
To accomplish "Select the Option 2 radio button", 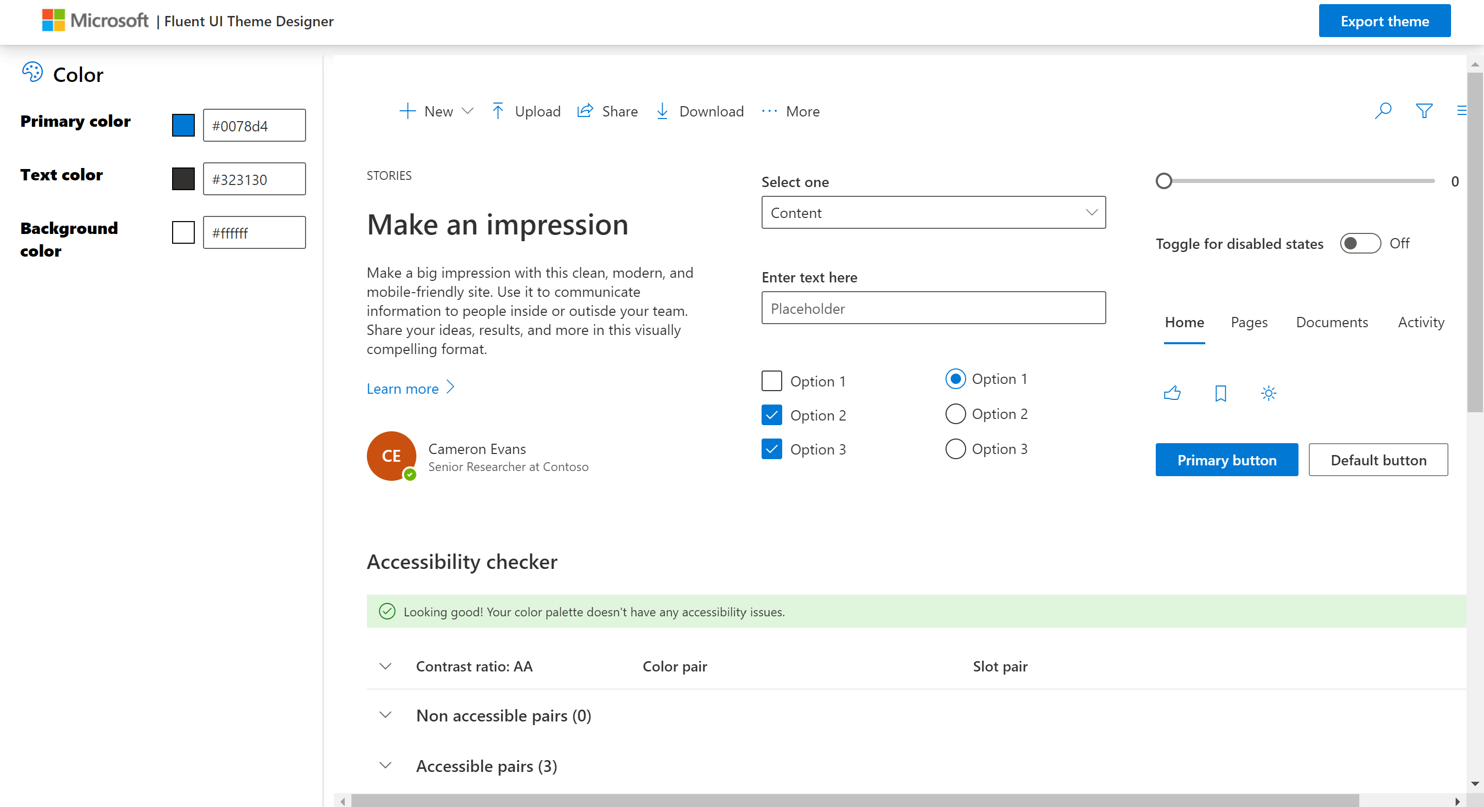I will pos(955,414).
